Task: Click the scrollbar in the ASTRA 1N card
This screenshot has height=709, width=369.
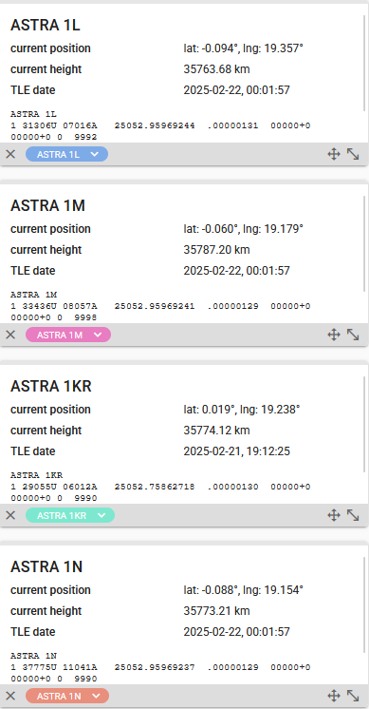Action: click(x=364, y=604)
